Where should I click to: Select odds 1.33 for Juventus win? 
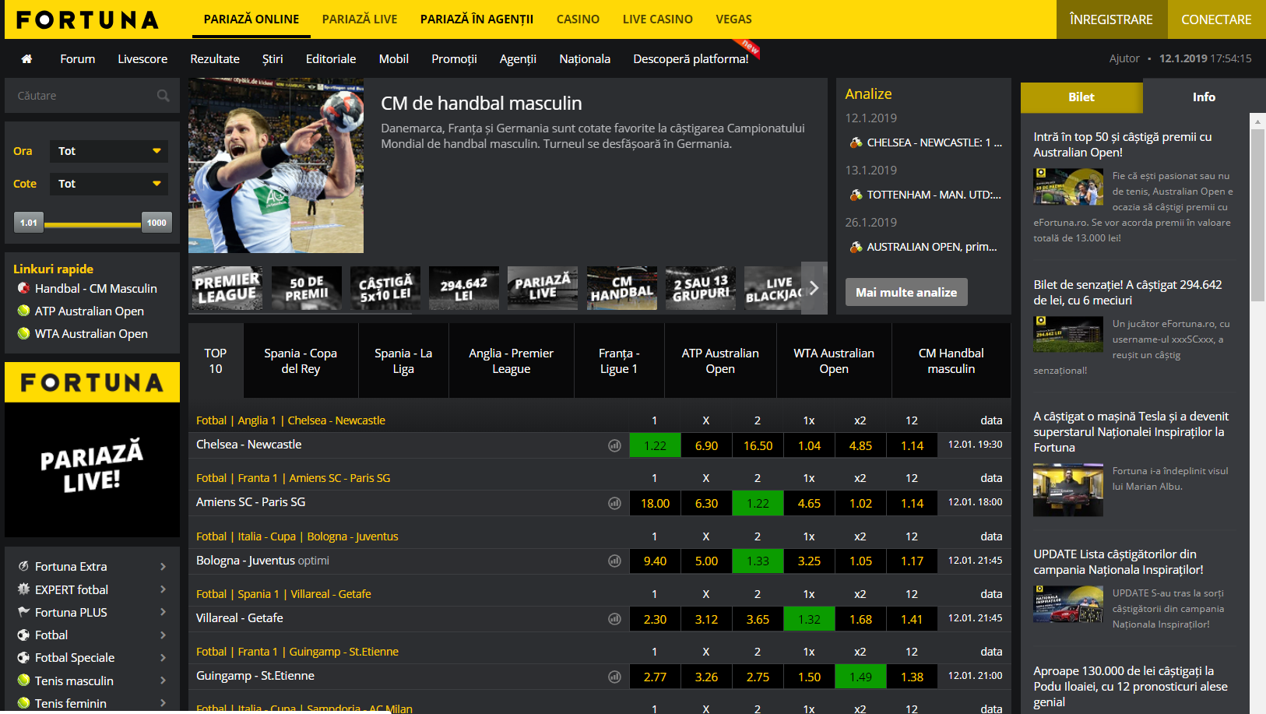(x=758, y=561)
